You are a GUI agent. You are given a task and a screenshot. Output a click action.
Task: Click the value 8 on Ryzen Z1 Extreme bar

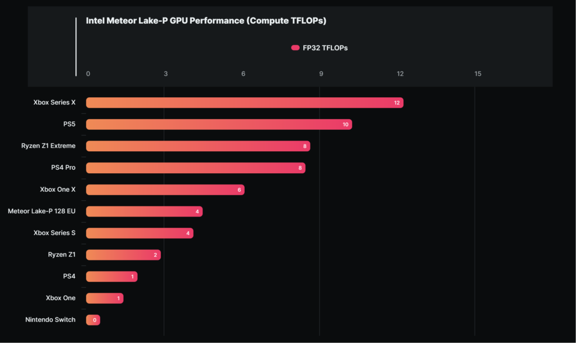[x=304, y=146]
